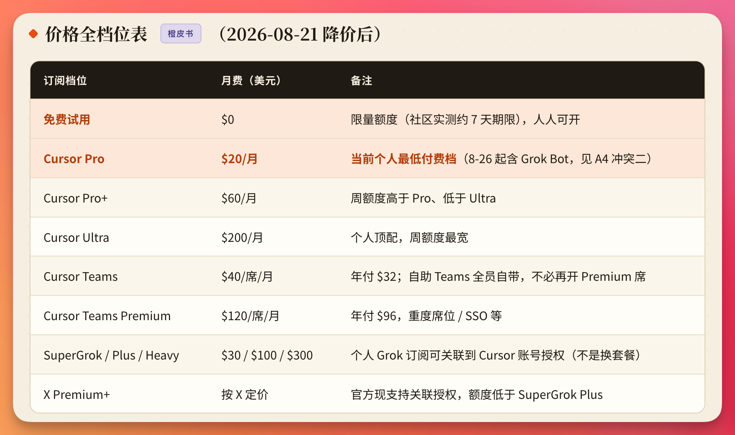
Task: Click the 橙皮书 badge
Action: pyautogui.click(x=181, y=34)
